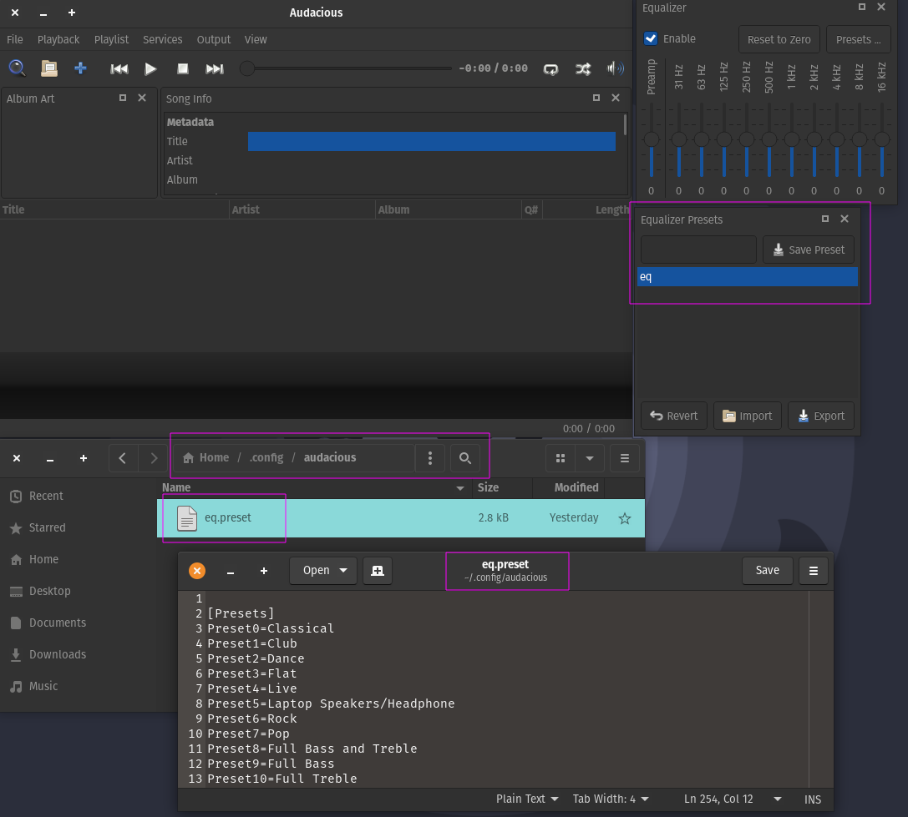Open the Tab Width dropdown

click(x=611, y=799)
